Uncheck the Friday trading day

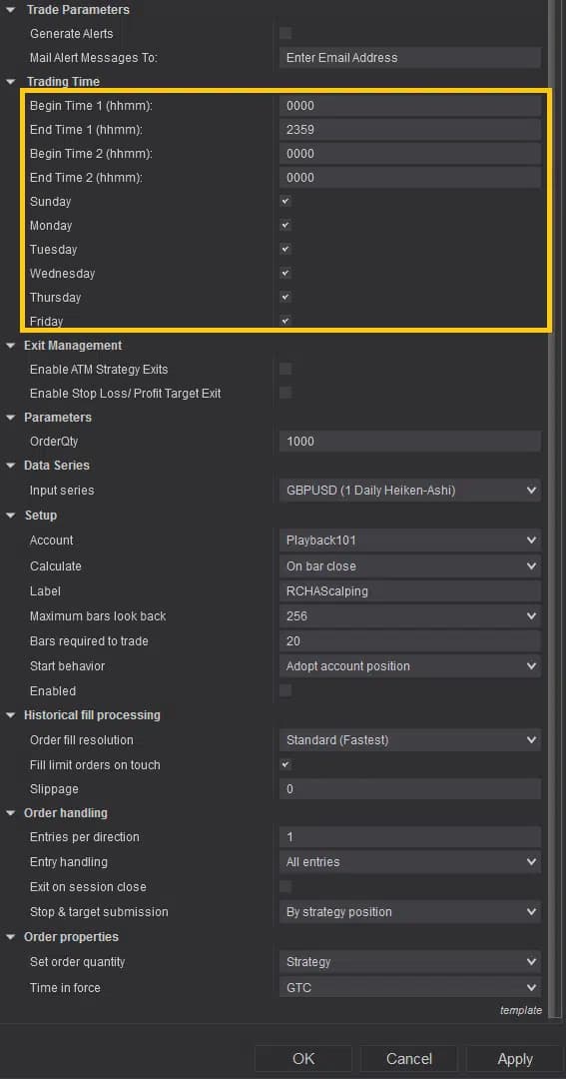coord(285,321)
